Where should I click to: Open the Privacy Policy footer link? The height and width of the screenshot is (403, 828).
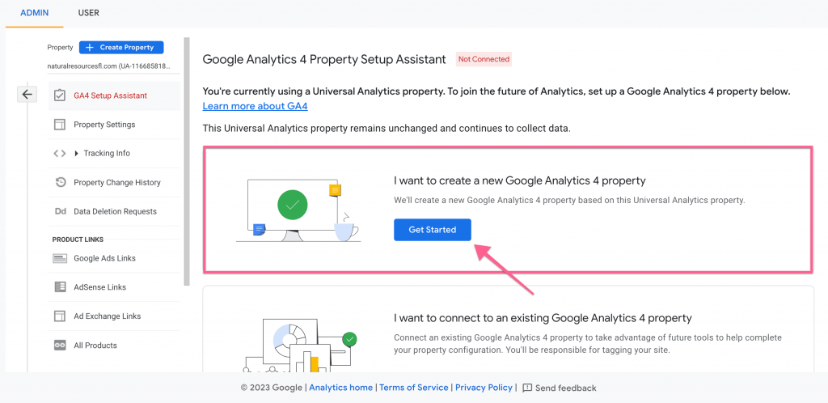point(484,388)
